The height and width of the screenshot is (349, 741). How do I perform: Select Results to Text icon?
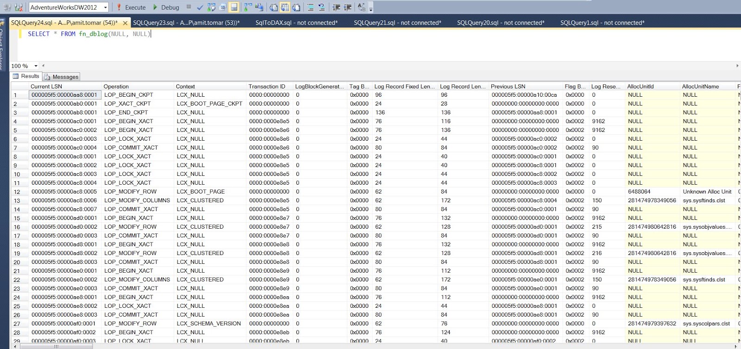coord(274,7)
